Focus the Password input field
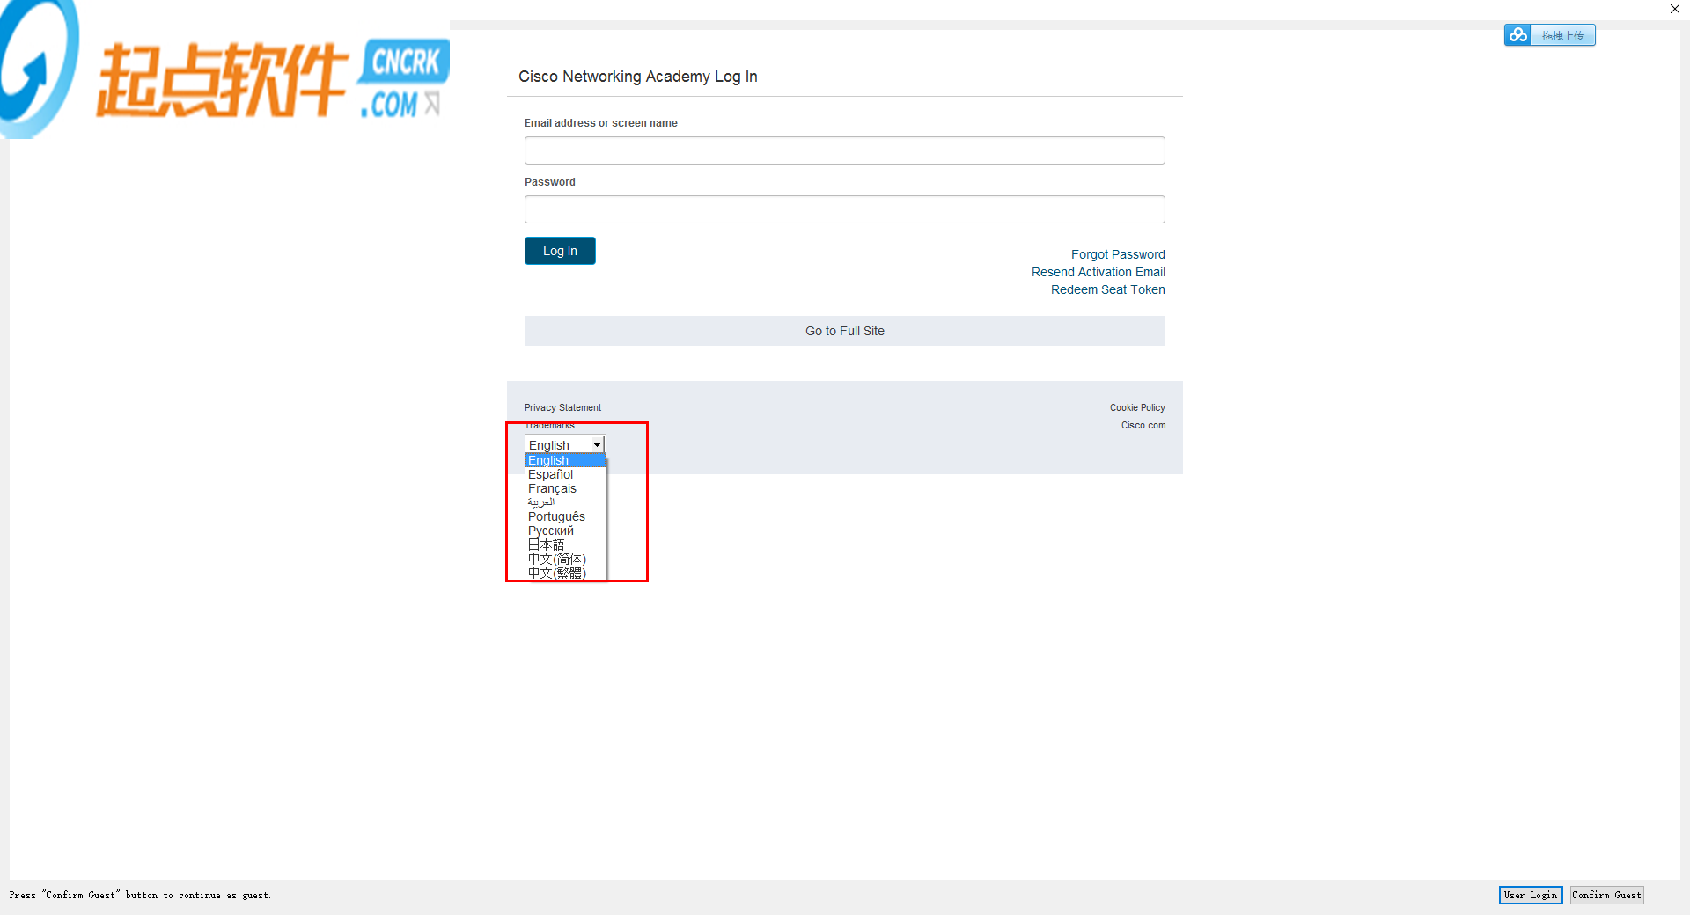Image resolution: width=1690 pixels, height=915 pixels. [844, 209]
